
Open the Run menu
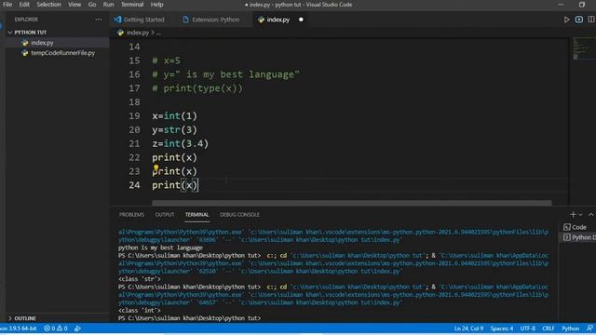108,5
